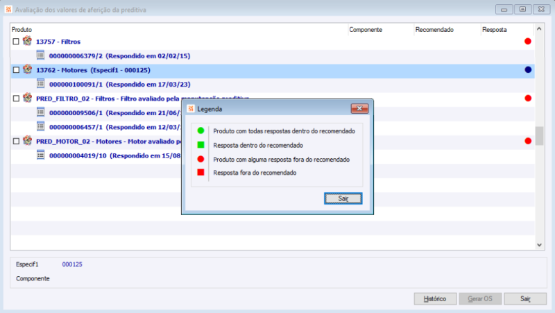Click the form icon of 000000100091/1
The image size is (555, 313).
tap(41, 84)
